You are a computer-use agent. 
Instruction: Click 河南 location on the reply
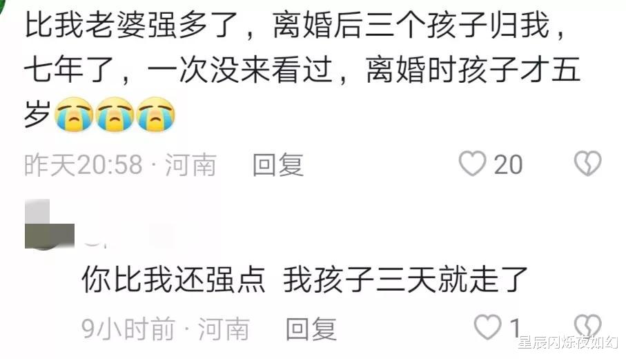[224, 329]
